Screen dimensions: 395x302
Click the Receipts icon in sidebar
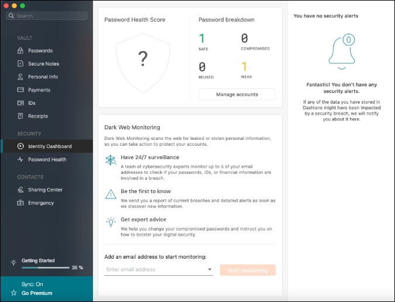tap(20, 116)
